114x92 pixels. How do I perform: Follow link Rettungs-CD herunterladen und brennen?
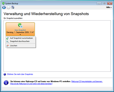(87, 81)
